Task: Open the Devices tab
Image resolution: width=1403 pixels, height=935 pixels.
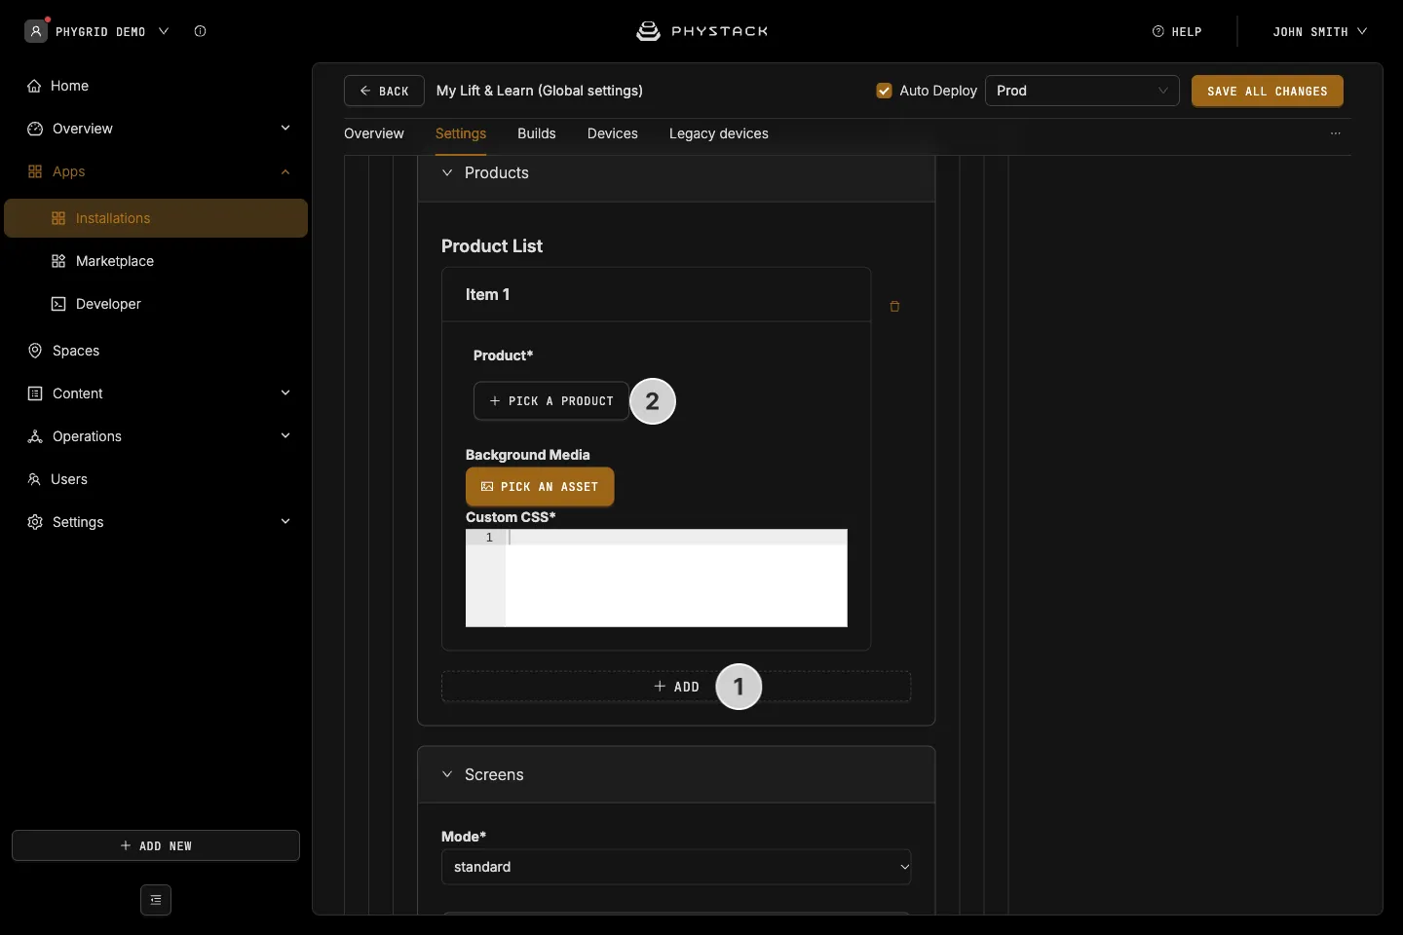Action: coord(613,133)
